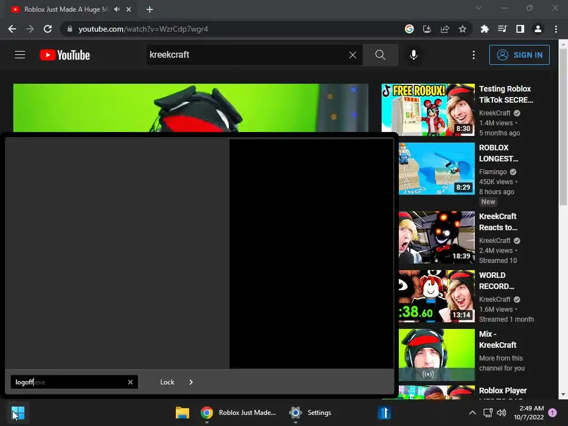Go forward in Chrome
This screenshot has width=568, height=426.
coord(30,29)
